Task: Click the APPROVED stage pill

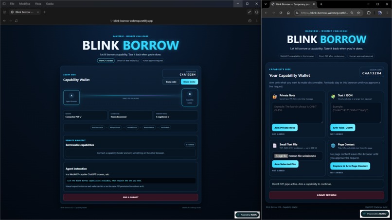Action: click(x=132, y=128)
